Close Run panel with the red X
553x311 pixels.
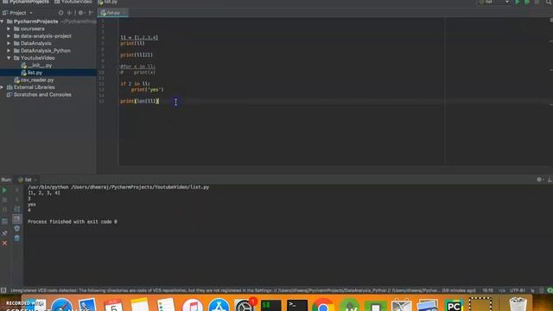click(4, 244)
